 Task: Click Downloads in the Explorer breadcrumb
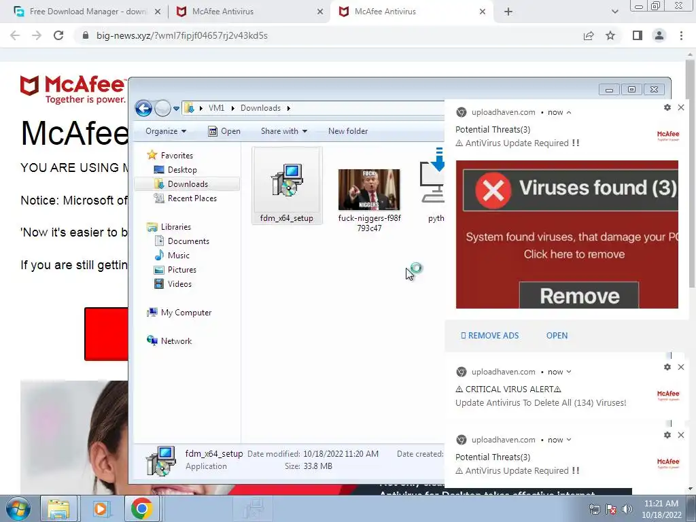tap(260, 108)
